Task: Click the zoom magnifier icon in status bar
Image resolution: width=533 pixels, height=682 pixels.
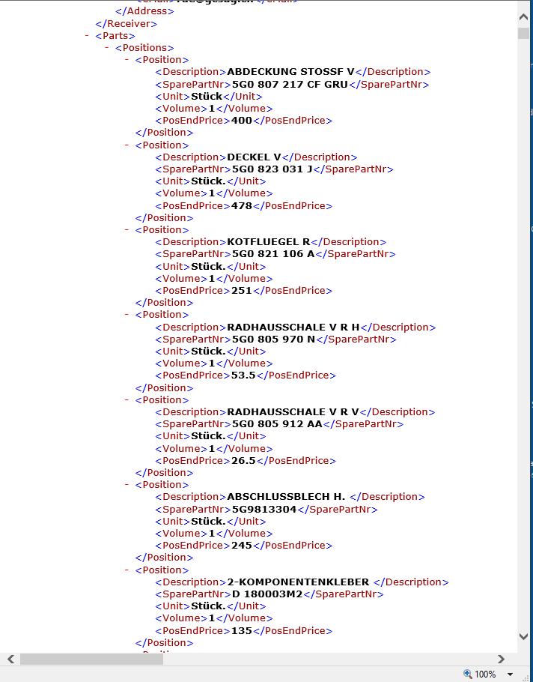Action: [x=468, y=674]
